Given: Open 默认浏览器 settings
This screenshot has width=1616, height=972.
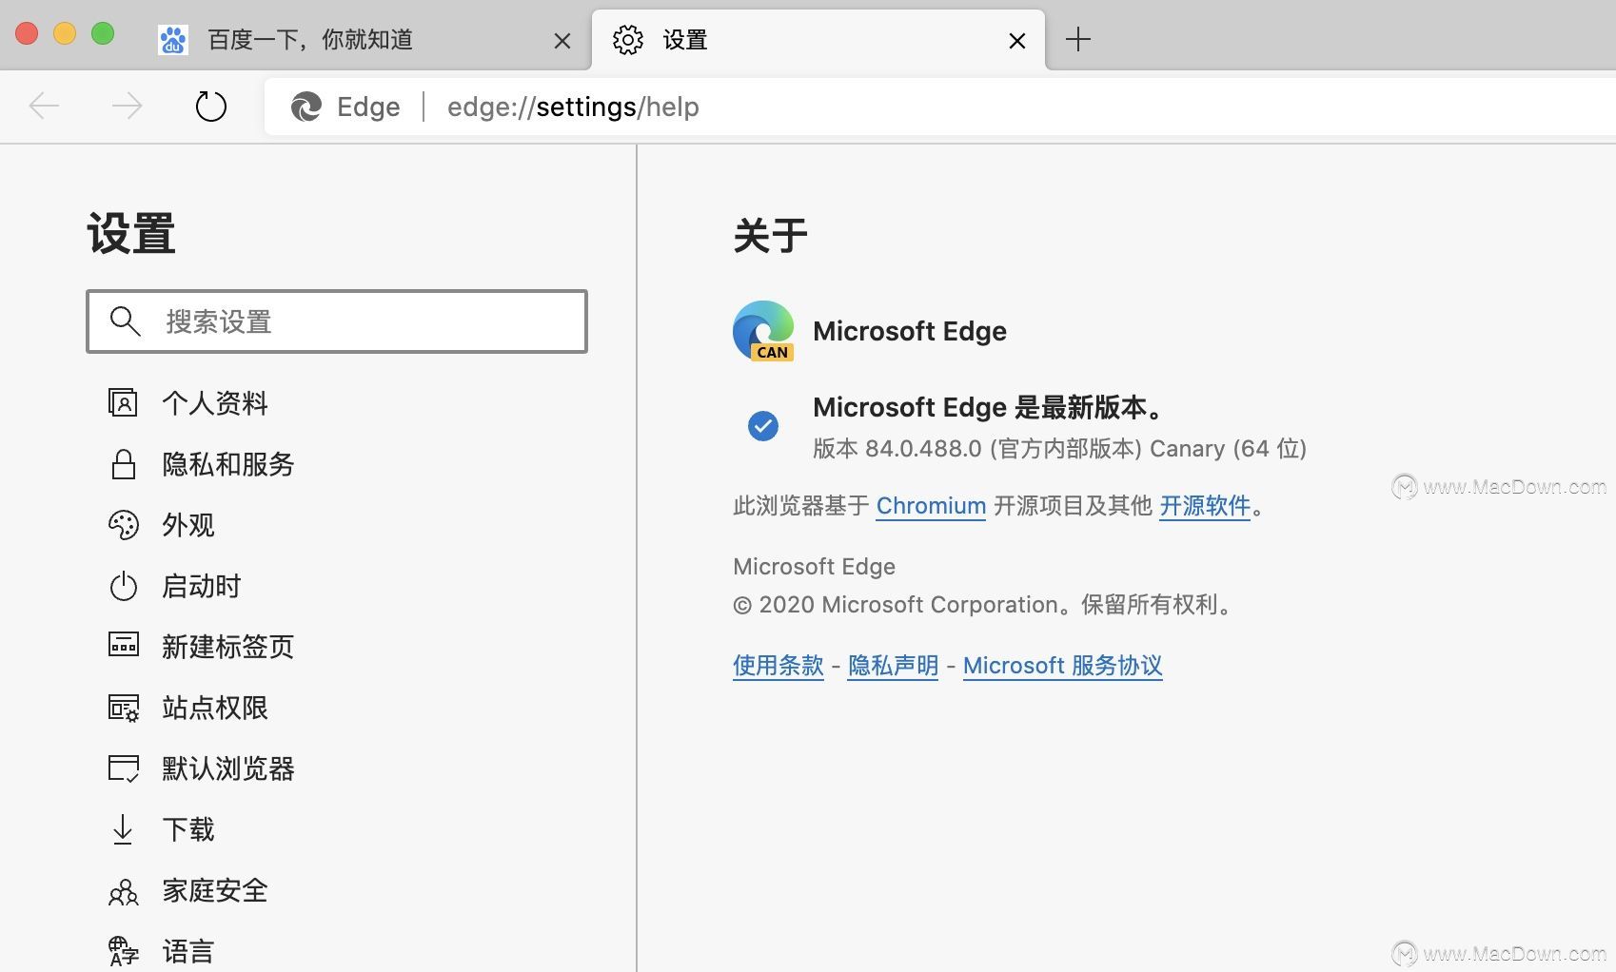Looking at the screenshot, I should 228,768.
